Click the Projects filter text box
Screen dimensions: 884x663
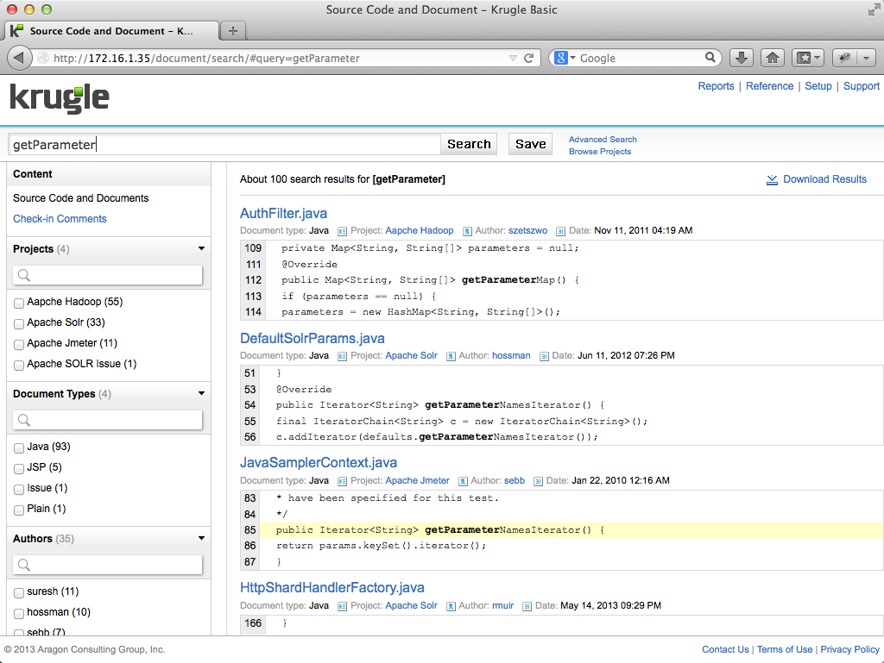[x=107, y=275]
